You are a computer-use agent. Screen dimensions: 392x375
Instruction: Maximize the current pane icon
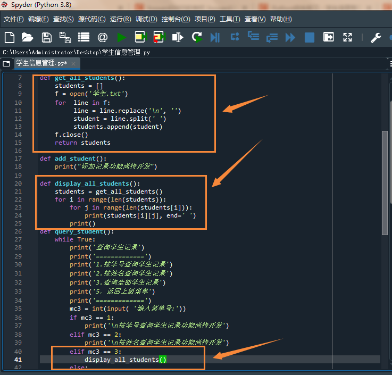pos(329,37)
